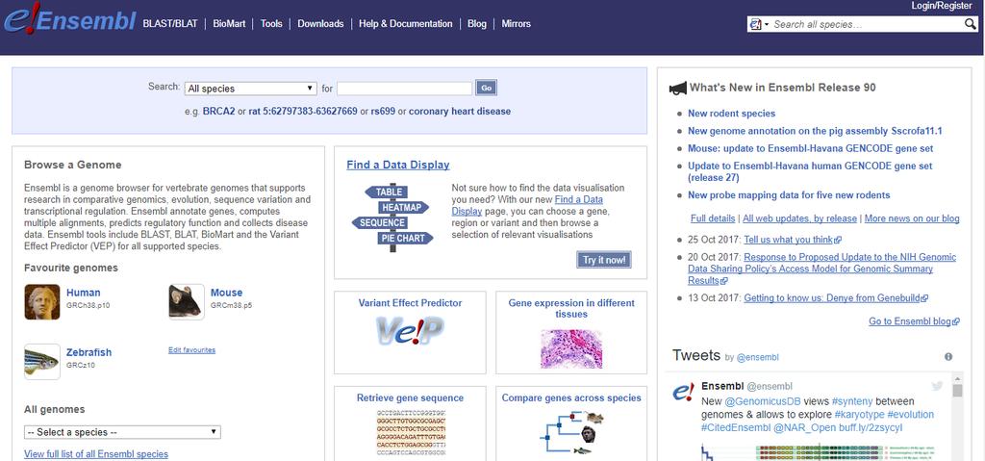Click the tissue histology image
The width and height of the screenshot is (985, 461).
click(x=571, y=348)
